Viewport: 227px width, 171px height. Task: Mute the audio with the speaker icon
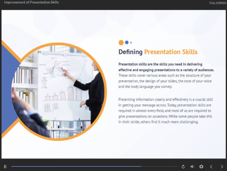(192, 166)
